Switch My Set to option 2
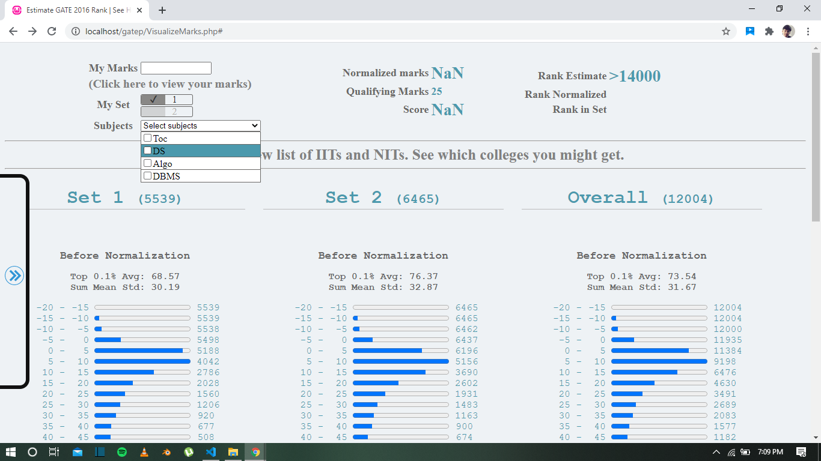The image size is (821, 461). pyautogui.click(x=166, y=111)
